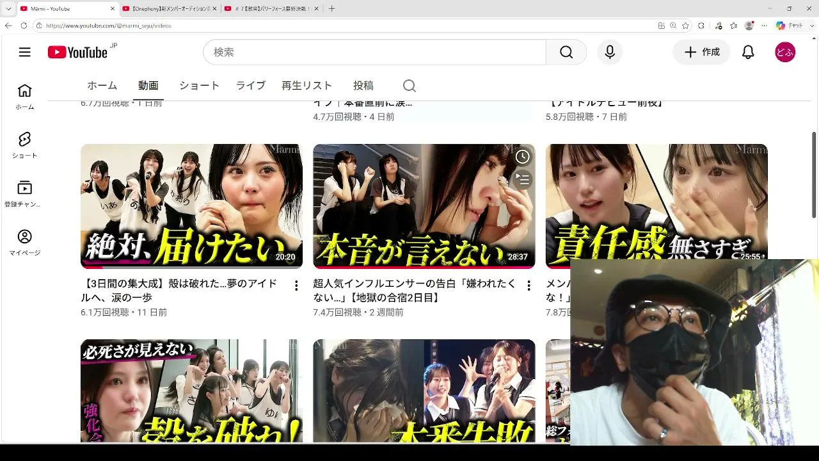819x461 pixels.
Task: Add 本音が言えない video to the queue
Action: [523, 179]
